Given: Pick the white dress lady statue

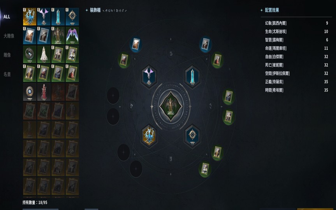Looking at the screenshot, I should click(44, 54).
